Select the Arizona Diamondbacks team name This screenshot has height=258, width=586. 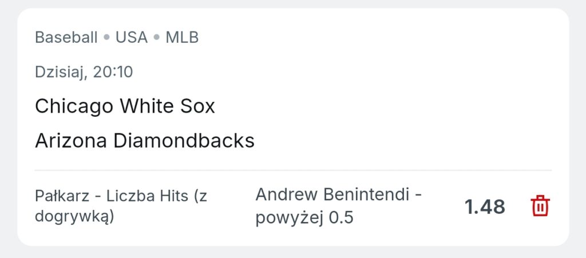coord(145,141)
